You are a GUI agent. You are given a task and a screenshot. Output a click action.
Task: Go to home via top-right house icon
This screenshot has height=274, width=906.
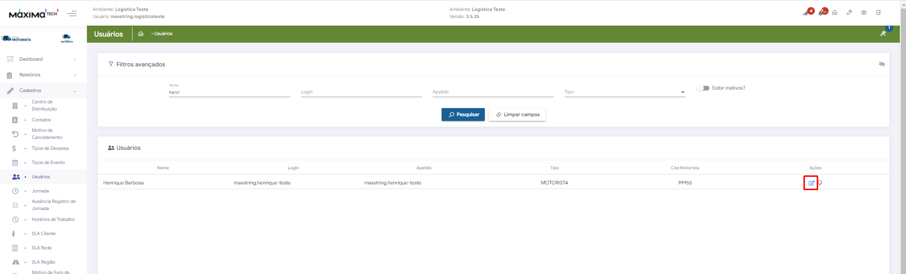(834, 12)
